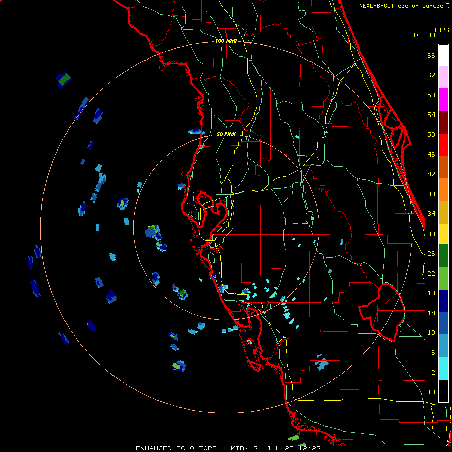Viewport: 452px width, 452px height.
Task: Click the legend value 34
Action: coord(431,214)
